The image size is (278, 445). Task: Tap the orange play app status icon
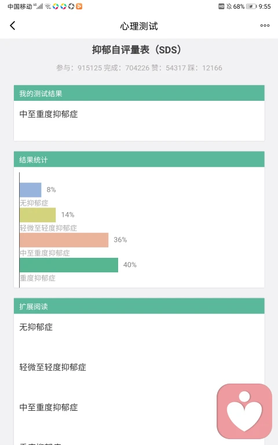79,6
